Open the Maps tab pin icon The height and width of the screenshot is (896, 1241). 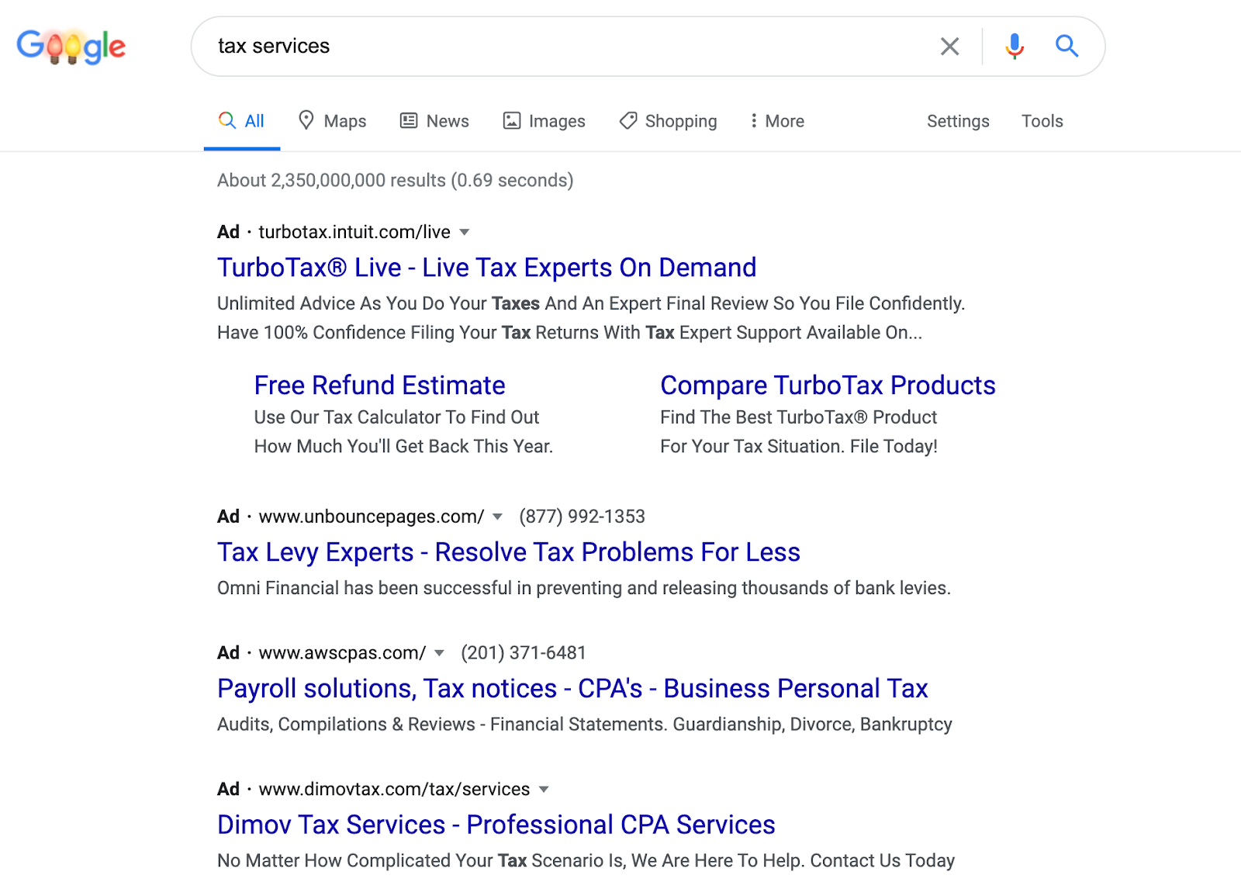(x=306, y=120)
